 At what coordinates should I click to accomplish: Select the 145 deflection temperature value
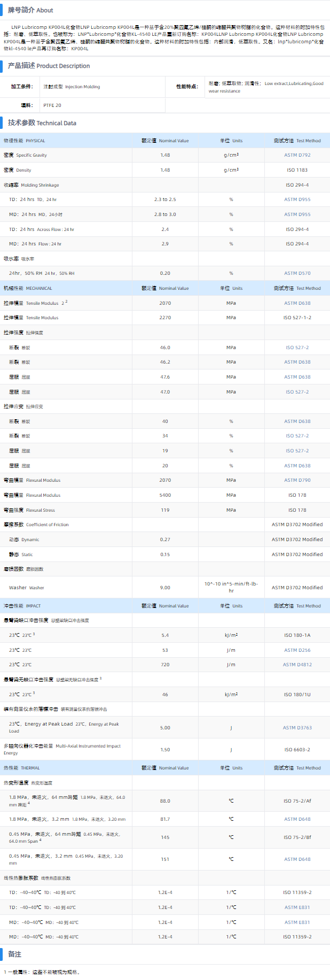tap(165, 837)
